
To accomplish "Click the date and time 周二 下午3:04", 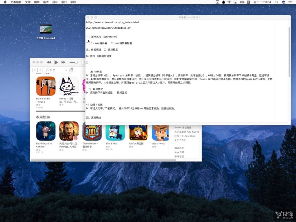I will pos(262,2).
